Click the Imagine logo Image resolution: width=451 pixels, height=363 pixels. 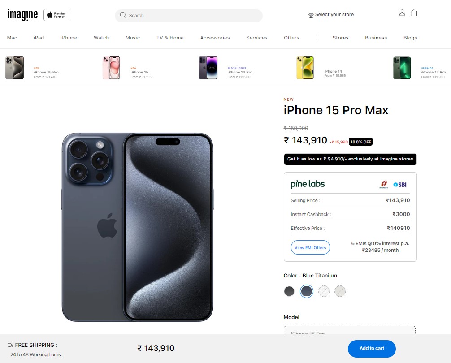coord(22,15)
